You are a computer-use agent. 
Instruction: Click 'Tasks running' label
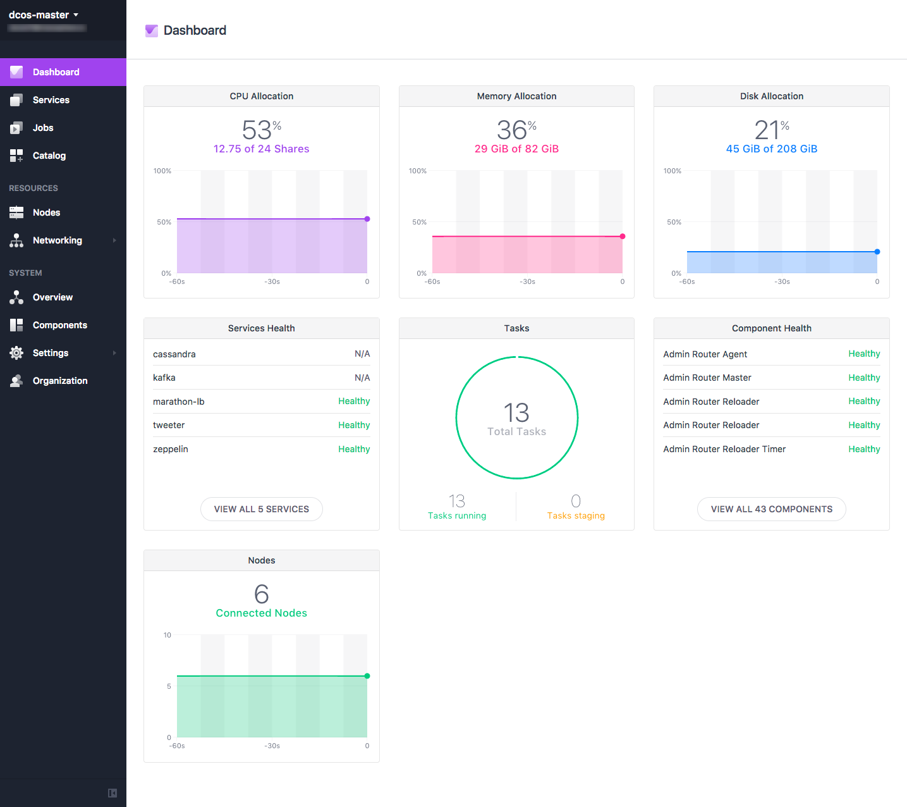457,516
